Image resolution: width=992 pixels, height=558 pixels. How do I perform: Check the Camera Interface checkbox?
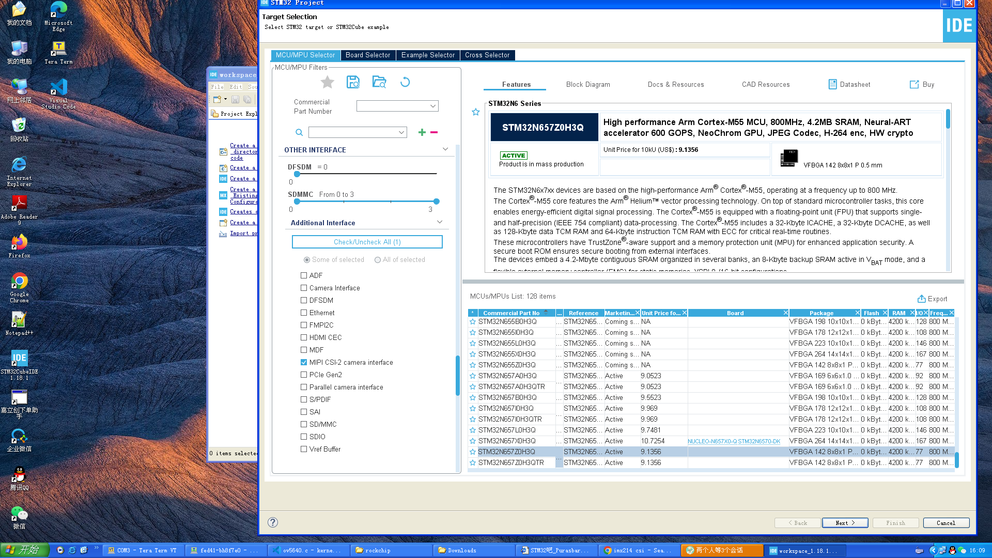coord(304,288)
